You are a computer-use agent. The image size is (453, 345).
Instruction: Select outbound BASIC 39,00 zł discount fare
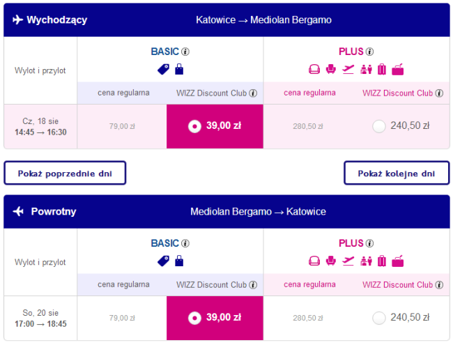(x=195, y=126)
